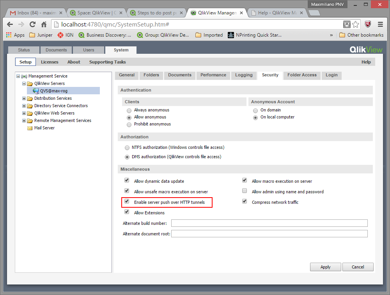Screen dimensions: 390x295
Task: Open Group: QlikView De... bookmark
Action: pos(163,35)
